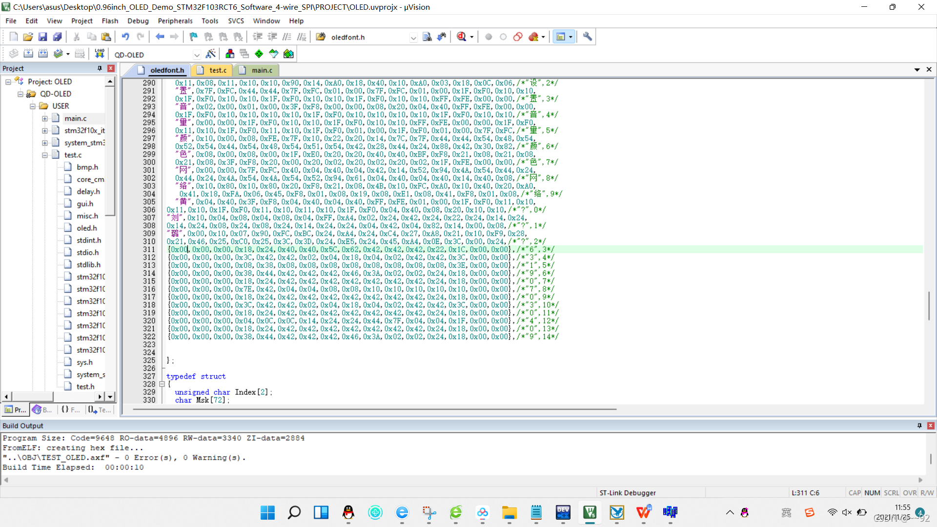Comment out the selection
The image size is (937, 527).
287,37
